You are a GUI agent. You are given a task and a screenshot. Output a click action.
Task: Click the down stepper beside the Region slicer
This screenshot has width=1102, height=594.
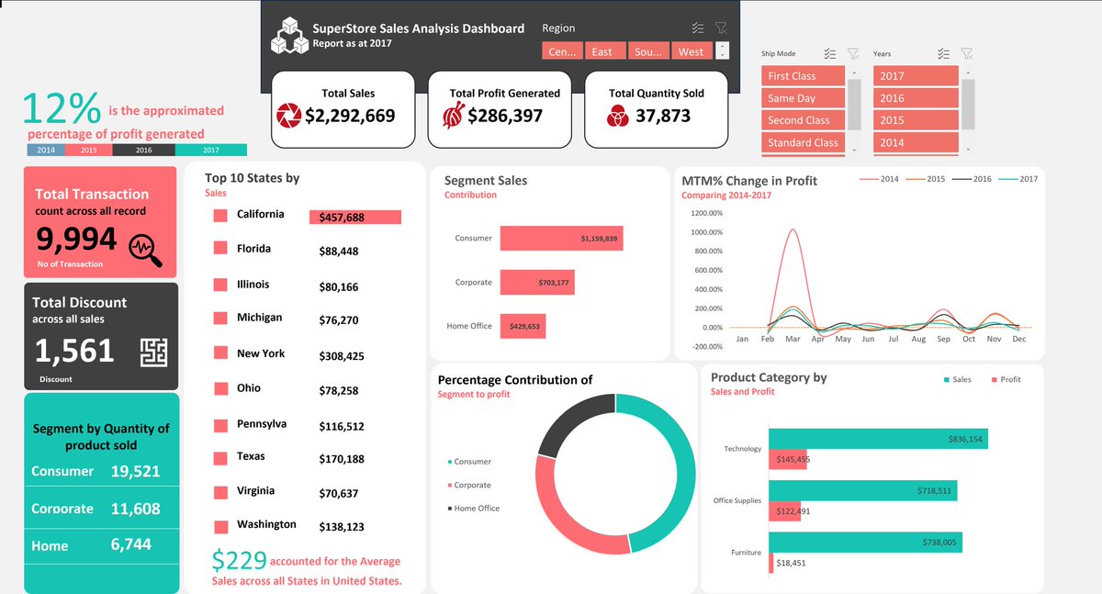(x=724, y=55)
